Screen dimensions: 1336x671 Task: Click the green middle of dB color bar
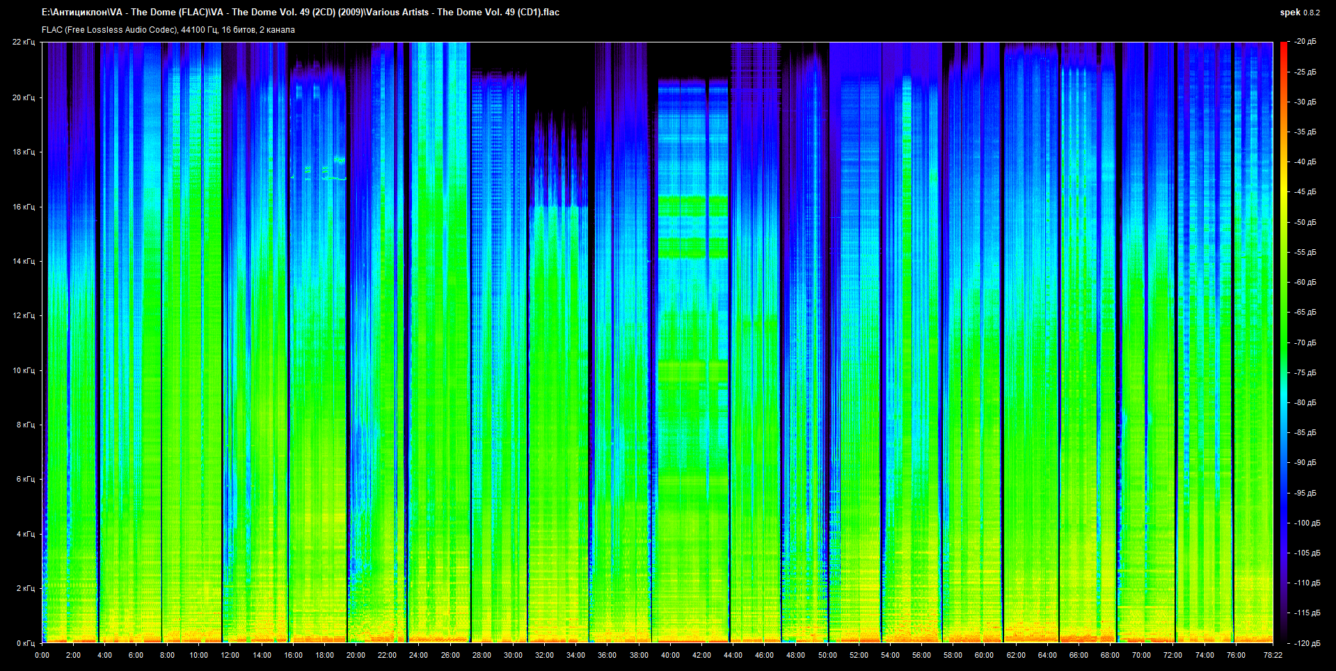(x=1283, y=341)
